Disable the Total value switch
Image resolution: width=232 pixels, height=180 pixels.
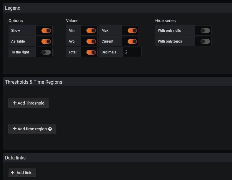click(91, 52)
